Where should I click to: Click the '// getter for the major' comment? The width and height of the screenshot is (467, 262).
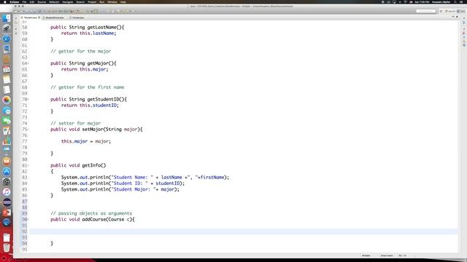(80, 51)
